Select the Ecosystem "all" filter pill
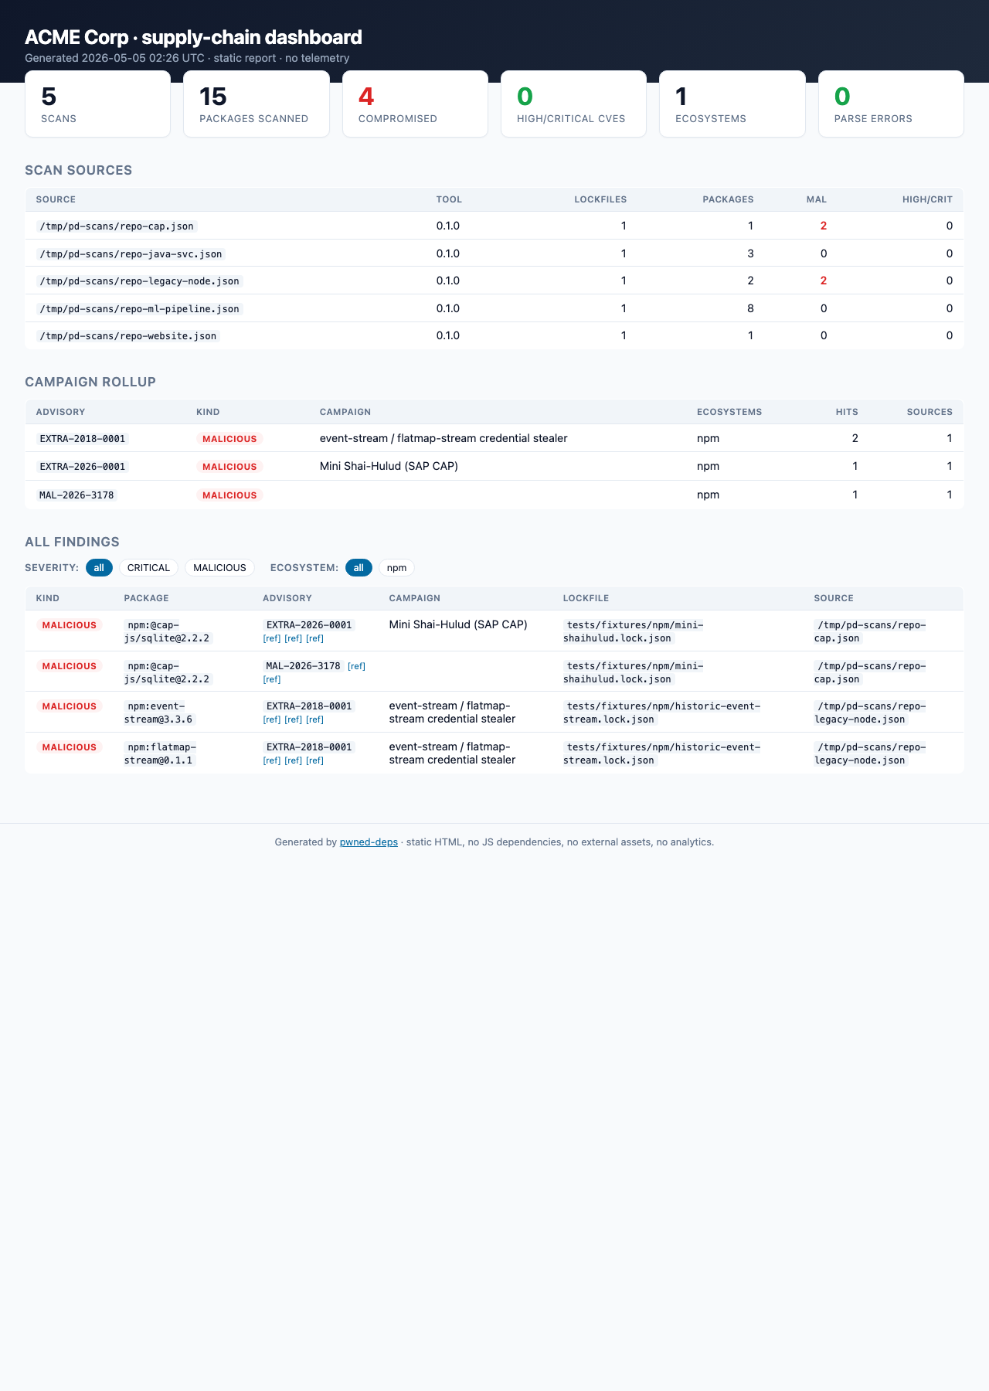Viewport: 989px width, 1391px height. click(359, 568)
